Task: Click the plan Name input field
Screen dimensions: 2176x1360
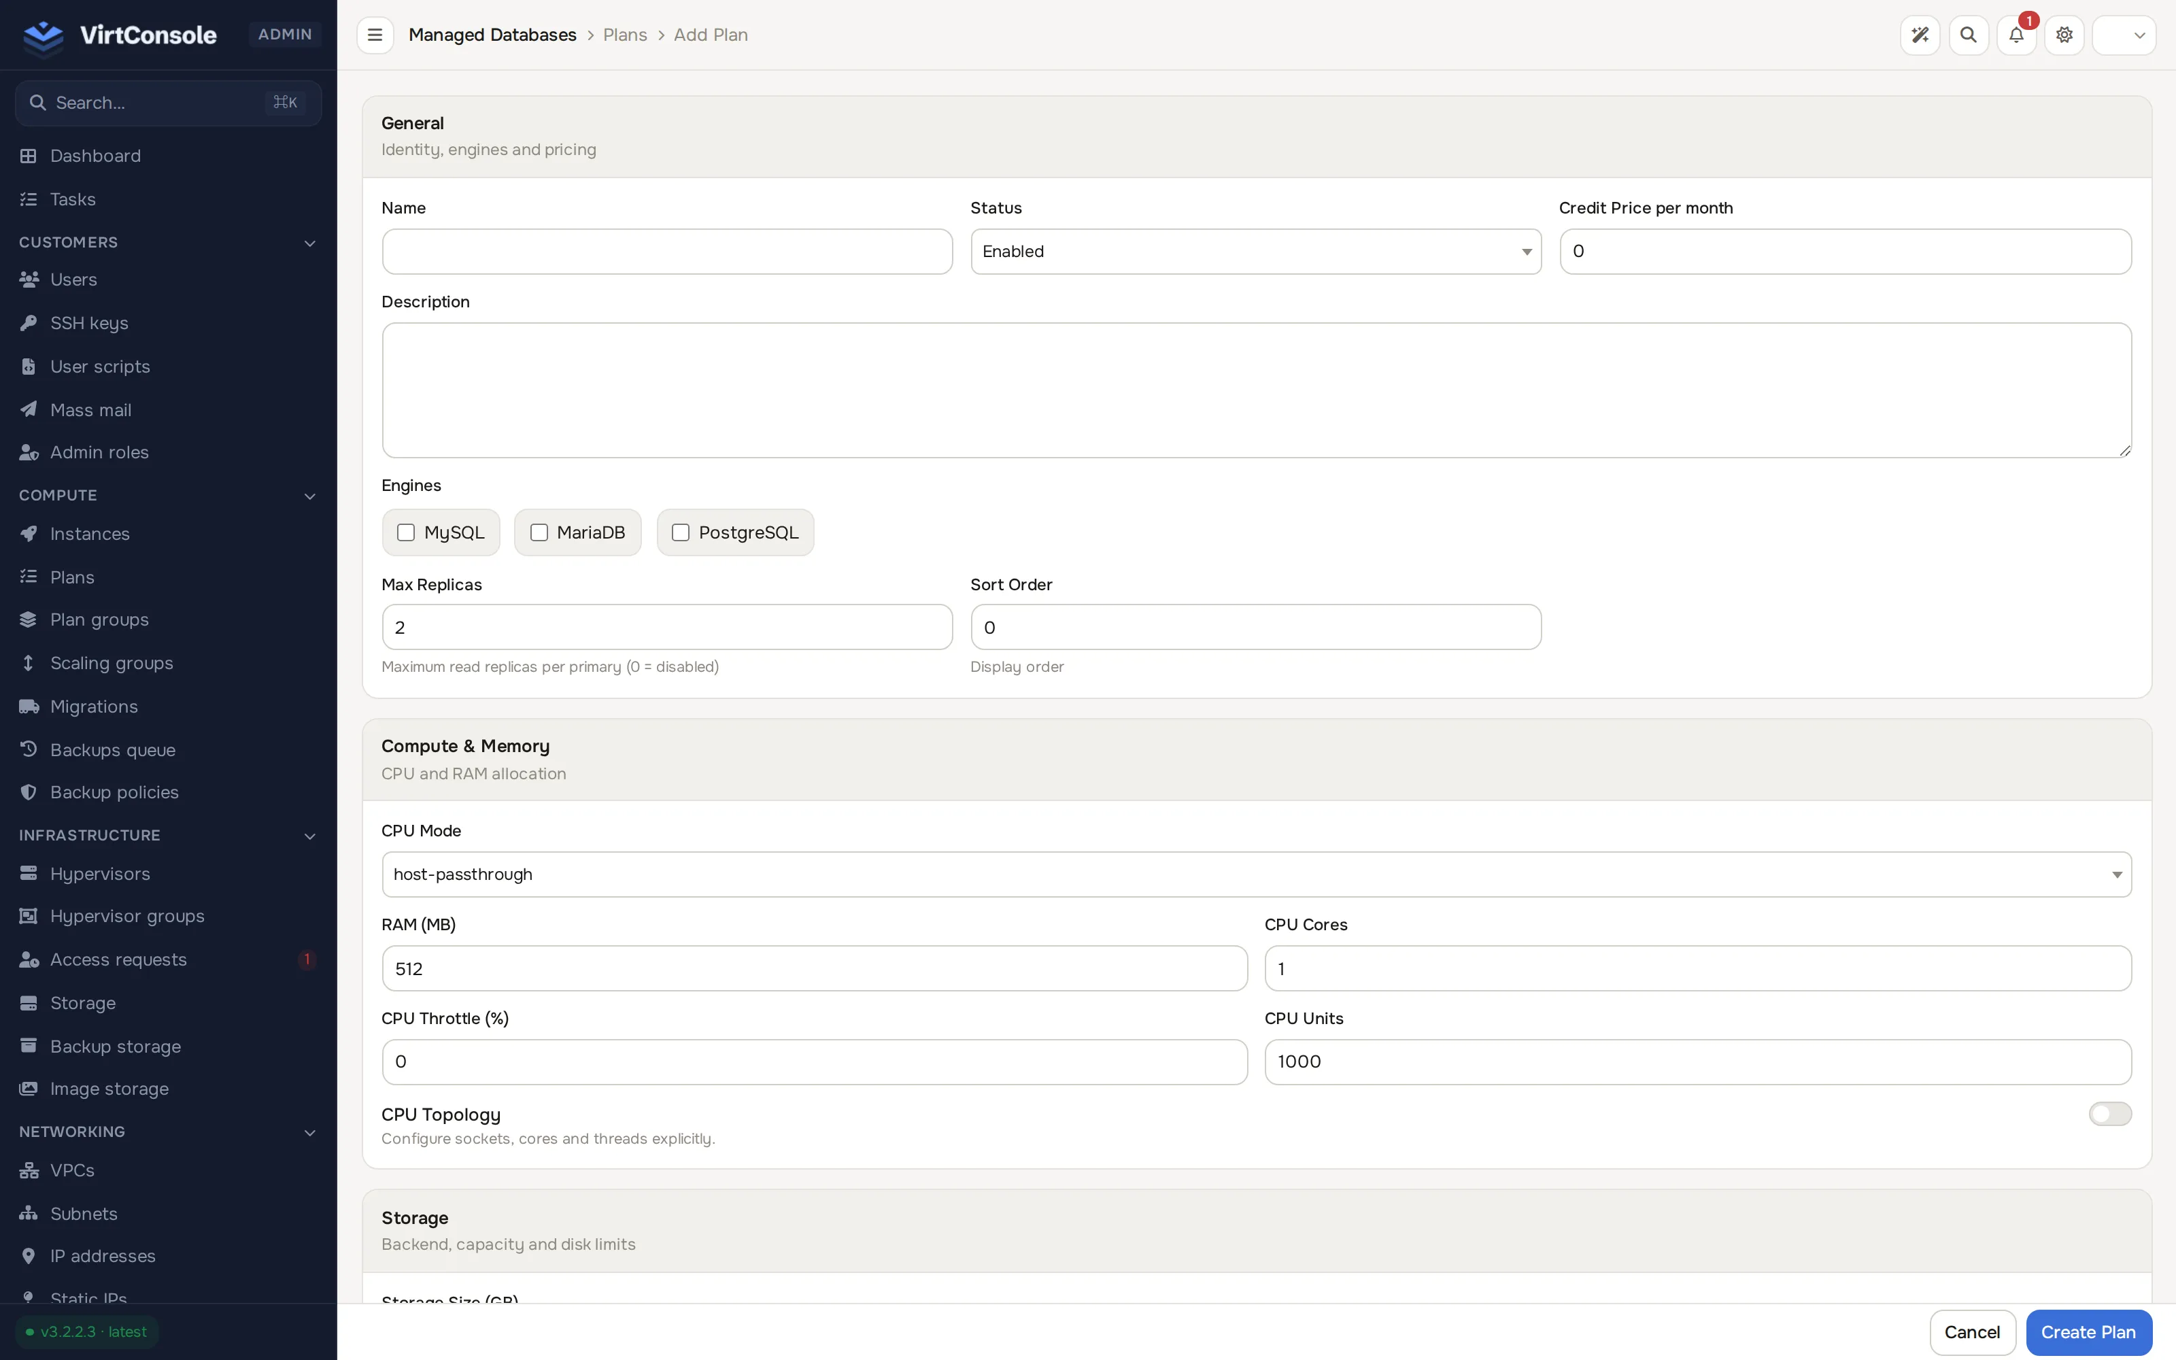Action: (666, 251)
